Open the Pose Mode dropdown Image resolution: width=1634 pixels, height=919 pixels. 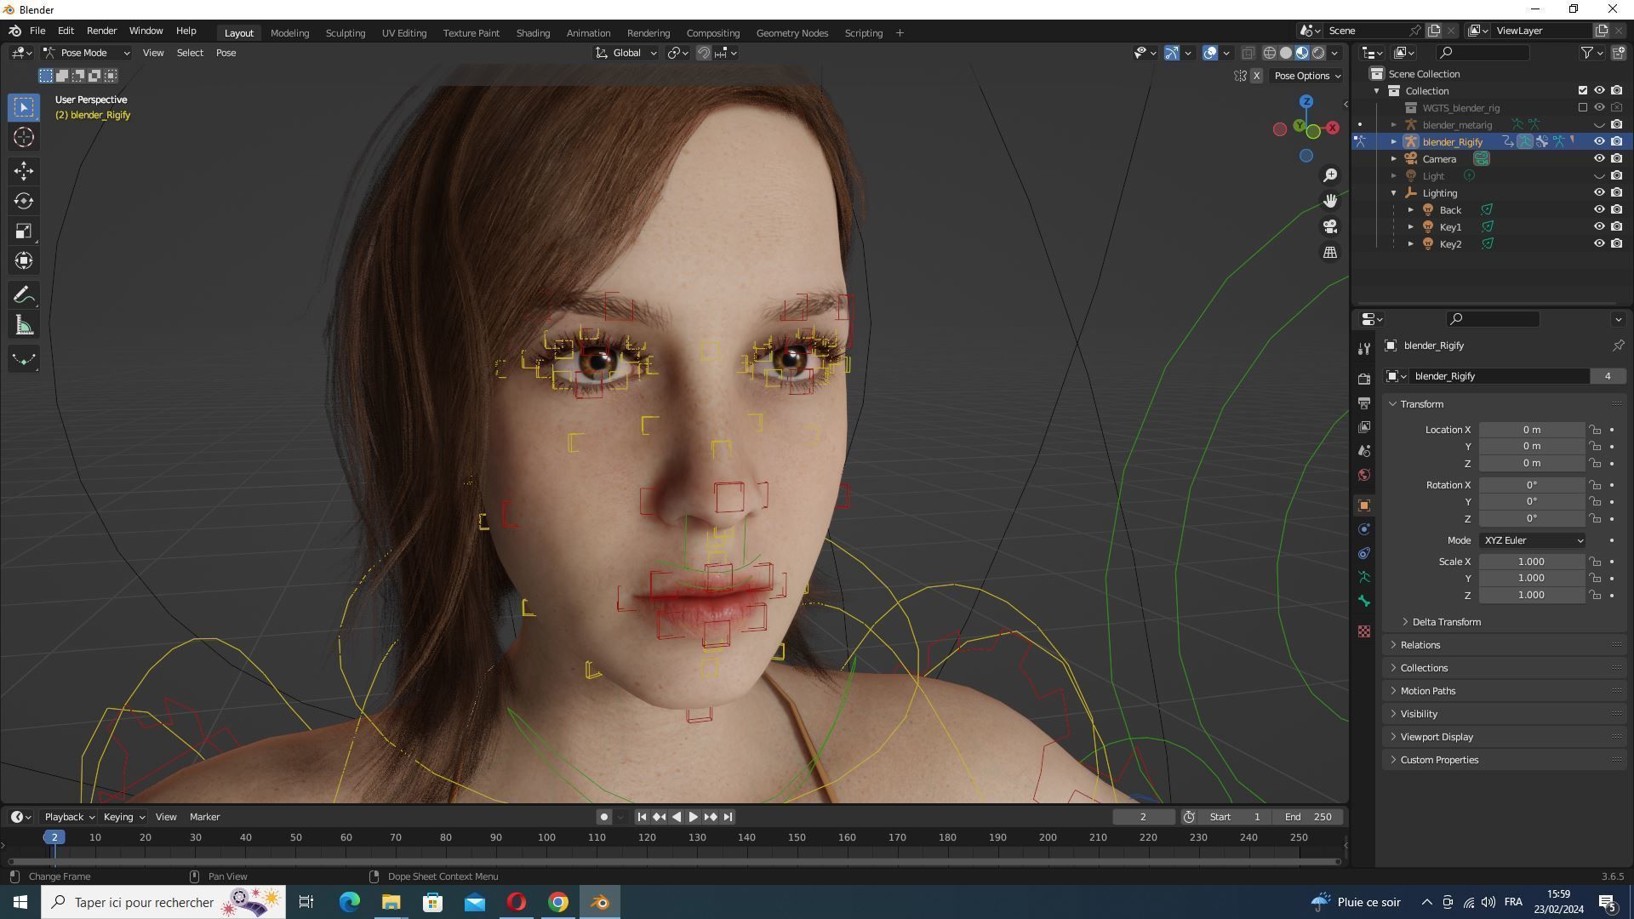(x=87, y=53)
